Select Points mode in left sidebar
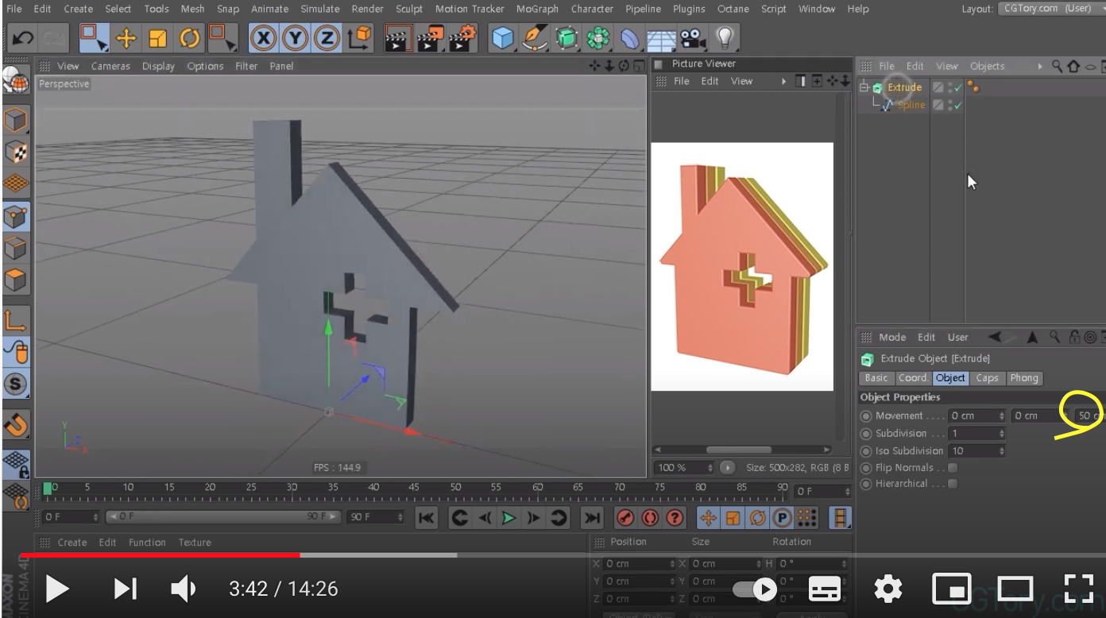Viewport: 1106px width, 618px height. [16, 216]
